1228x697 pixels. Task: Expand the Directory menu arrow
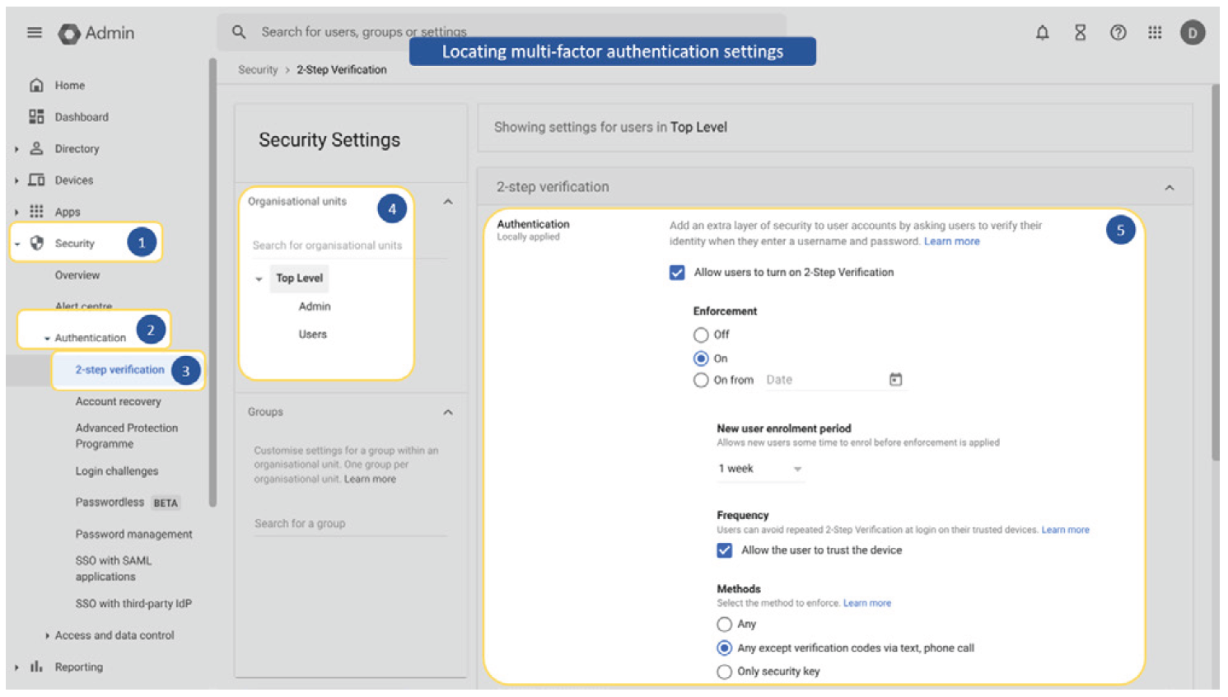[16, 149]
